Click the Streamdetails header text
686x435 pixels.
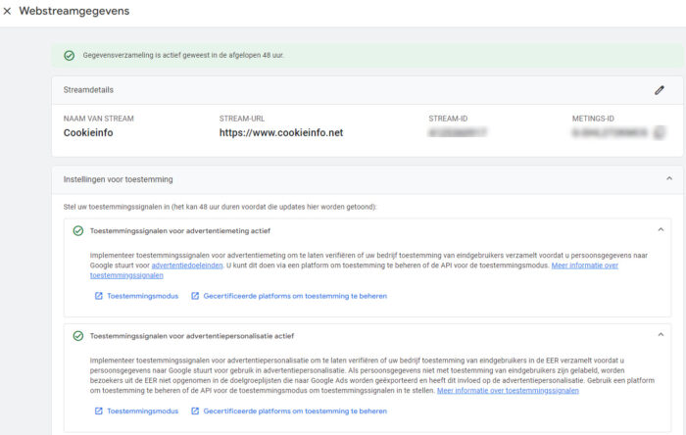(x=88, y=90)
